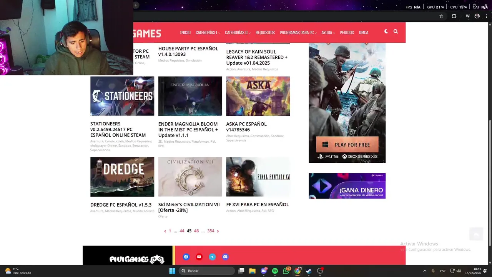Open the ESP language indicator
This screenshot has width=492, height=277.
443,271
